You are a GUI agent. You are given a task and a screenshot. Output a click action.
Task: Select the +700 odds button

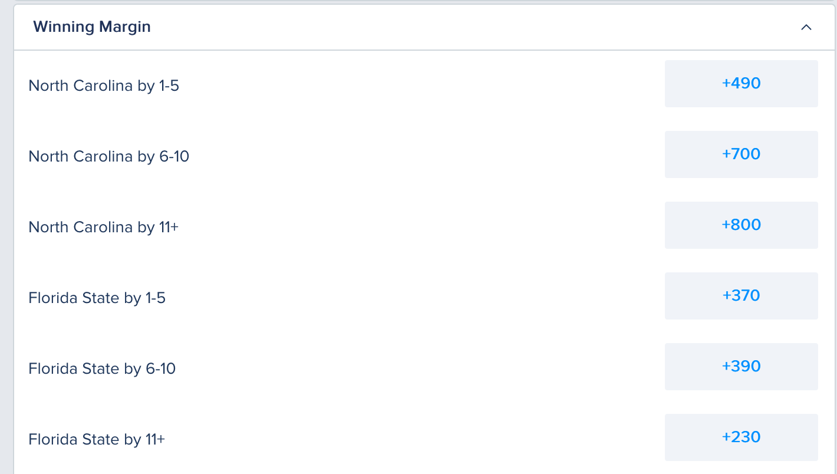point(741,154)
